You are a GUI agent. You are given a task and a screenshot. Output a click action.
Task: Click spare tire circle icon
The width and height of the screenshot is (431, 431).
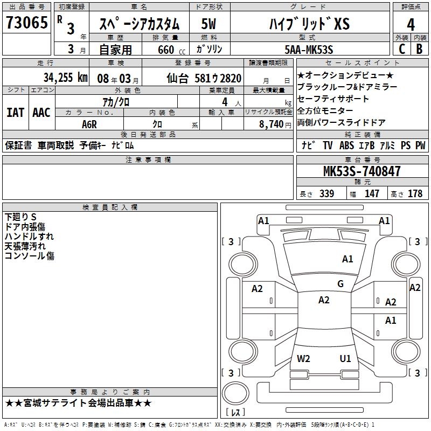pos(235,393)
